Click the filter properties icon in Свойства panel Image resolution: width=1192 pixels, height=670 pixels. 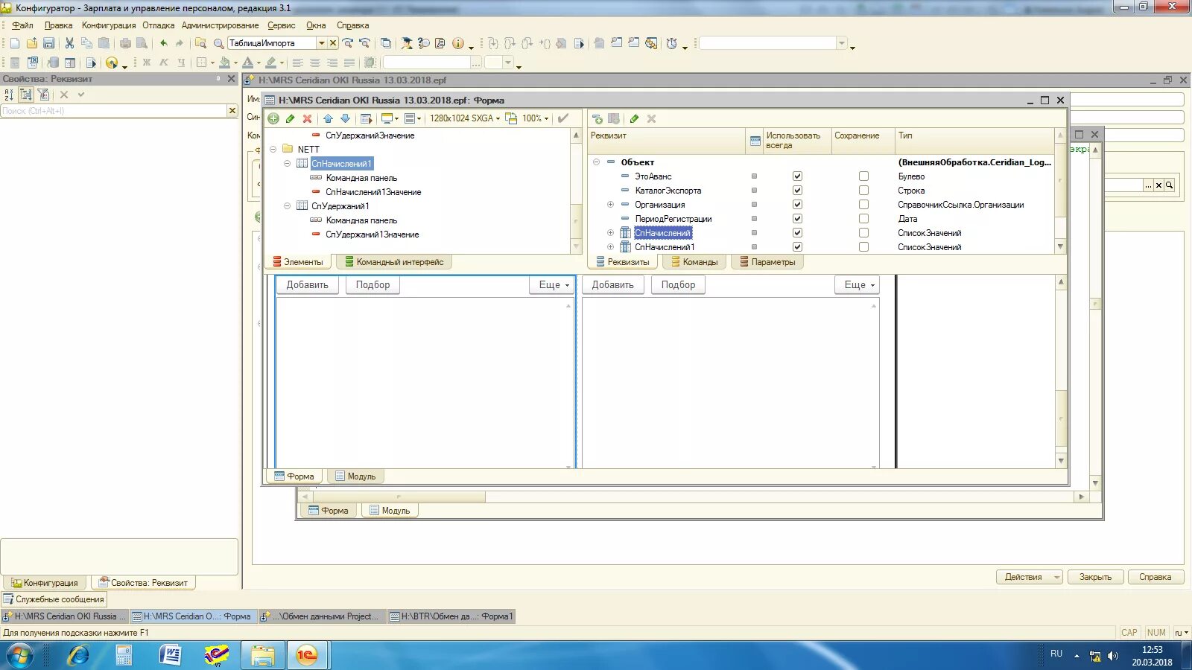(x=43, y=95)
